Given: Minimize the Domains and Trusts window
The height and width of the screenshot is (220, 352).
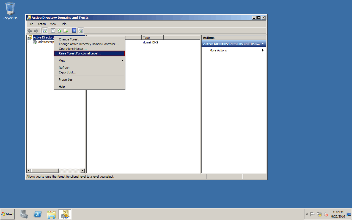Looking at the screenshot, I should [254, 18].
